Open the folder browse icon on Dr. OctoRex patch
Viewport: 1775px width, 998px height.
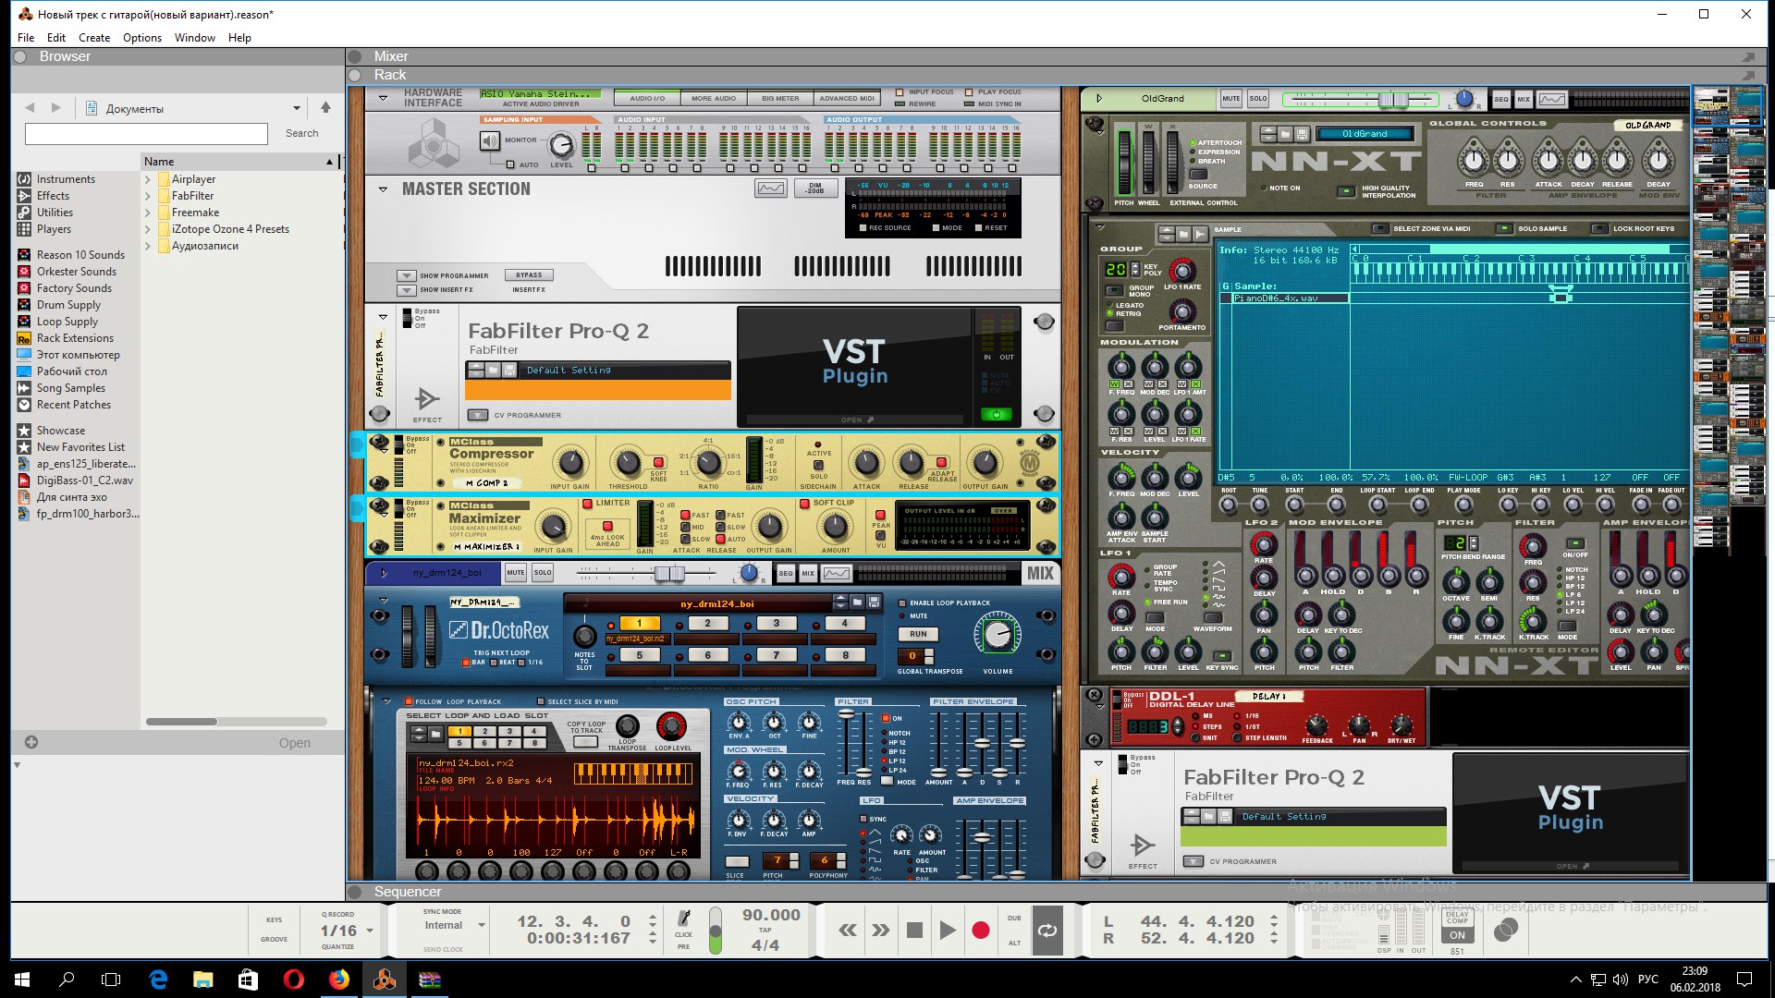[x=857, y=602]
